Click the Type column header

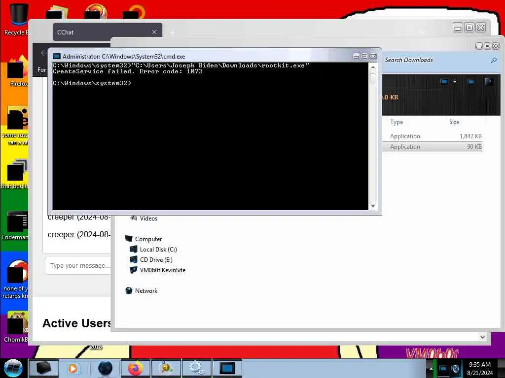(x=397, y=122)
